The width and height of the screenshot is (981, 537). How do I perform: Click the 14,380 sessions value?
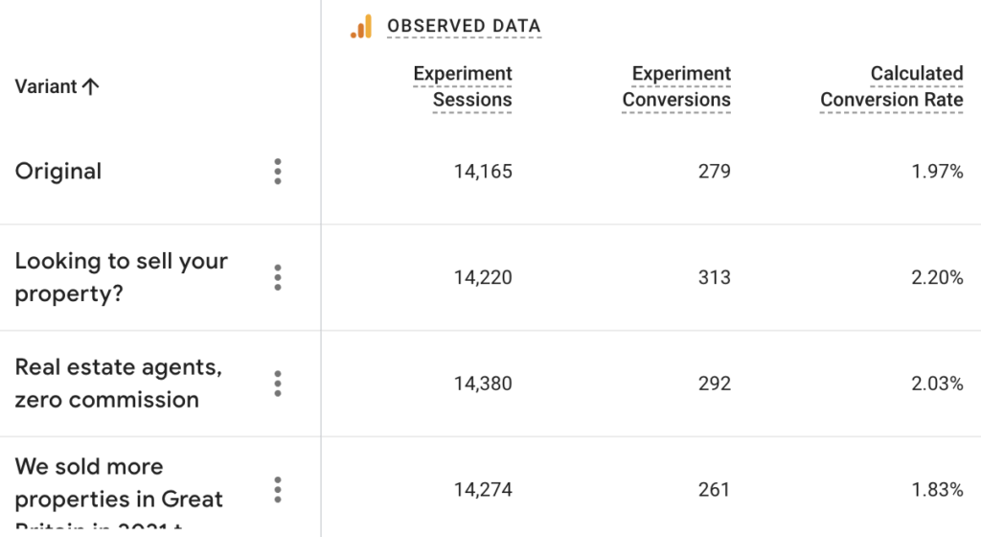[483, 384]
